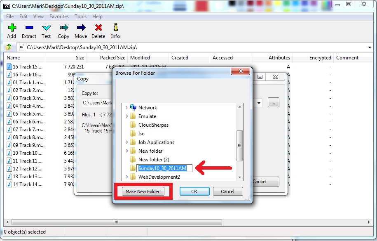
Task: Expand the Job Applications folder node
Action: [x=127, y=142]
